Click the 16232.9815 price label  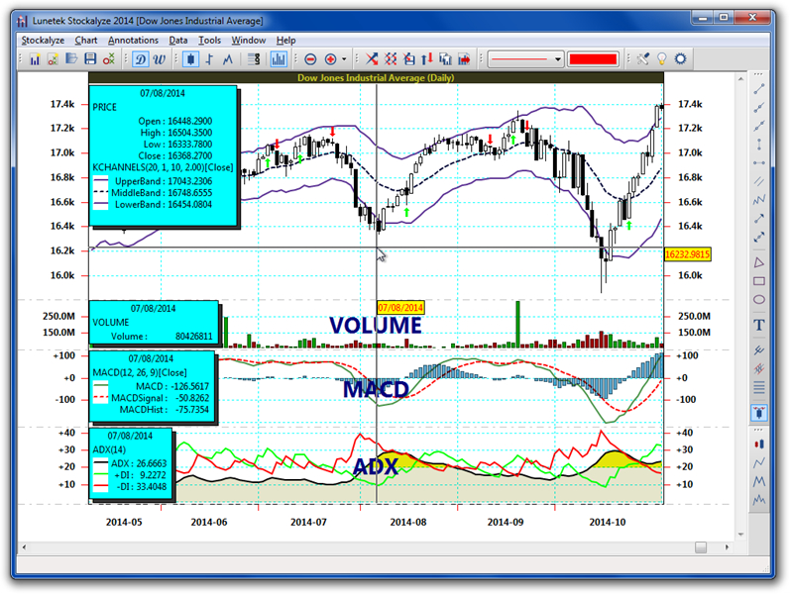[688, 254]
